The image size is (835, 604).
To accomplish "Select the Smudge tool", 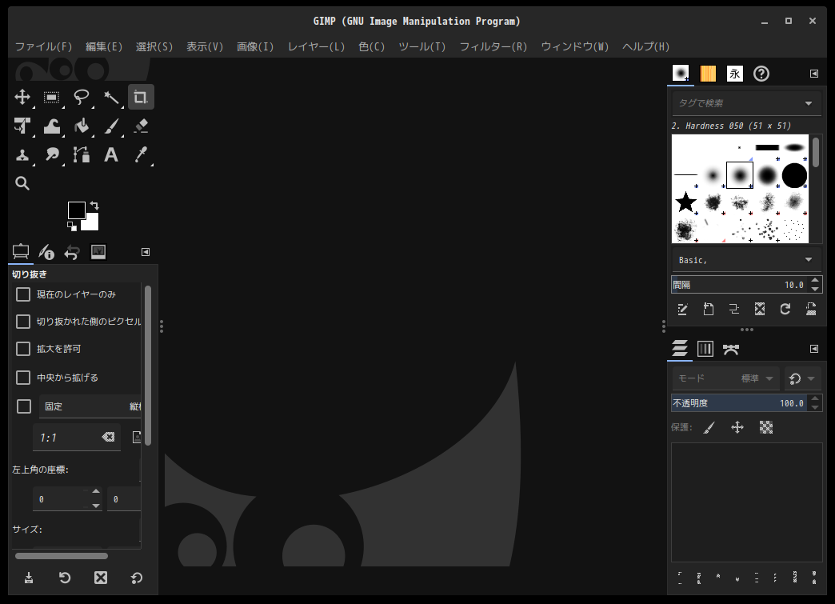I will (x=52, y=155).
